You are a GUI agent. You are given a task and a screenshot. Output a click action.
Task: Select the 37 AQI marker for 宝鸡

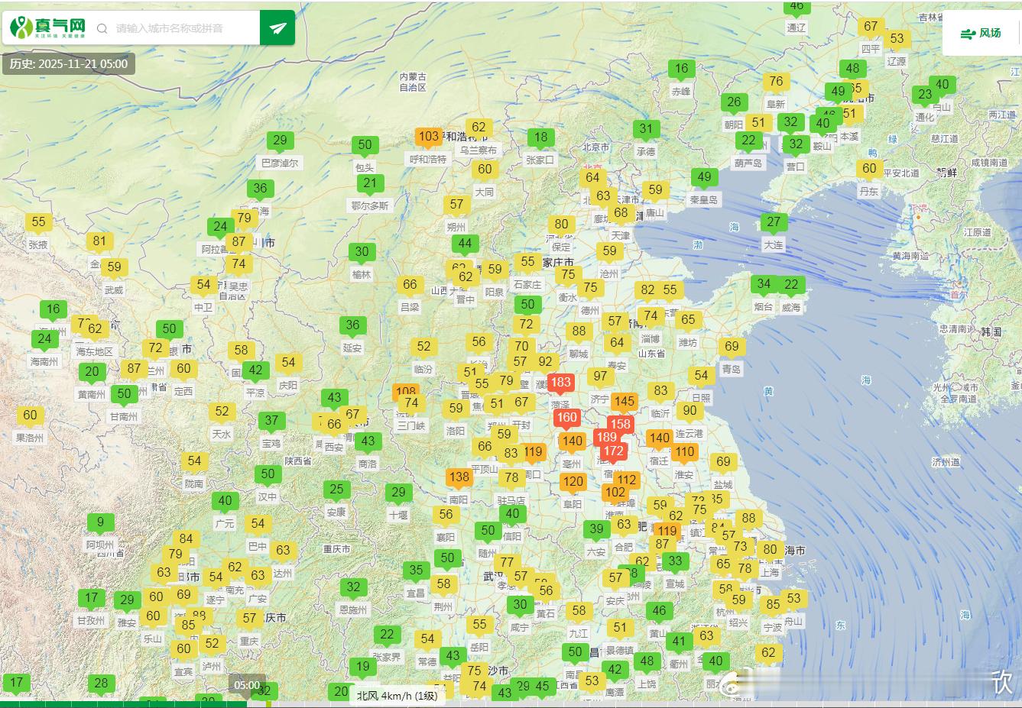tap(271, 421)
